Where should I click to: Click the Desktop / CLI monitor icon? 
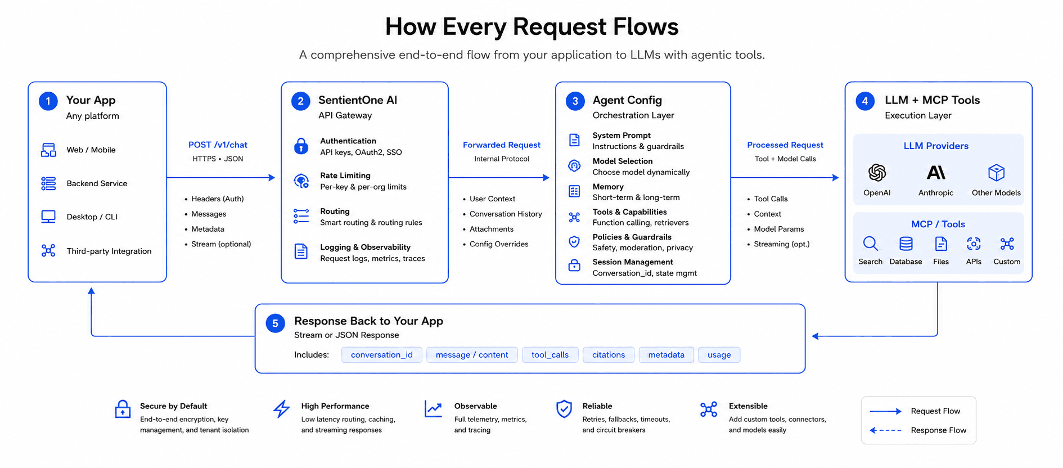(48, 217)
